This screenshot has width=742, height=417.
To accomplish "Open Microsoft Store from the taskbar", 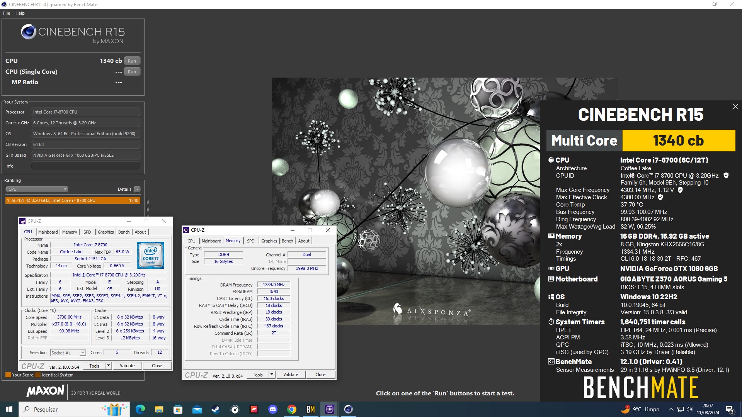I will (x=178, y=409).
